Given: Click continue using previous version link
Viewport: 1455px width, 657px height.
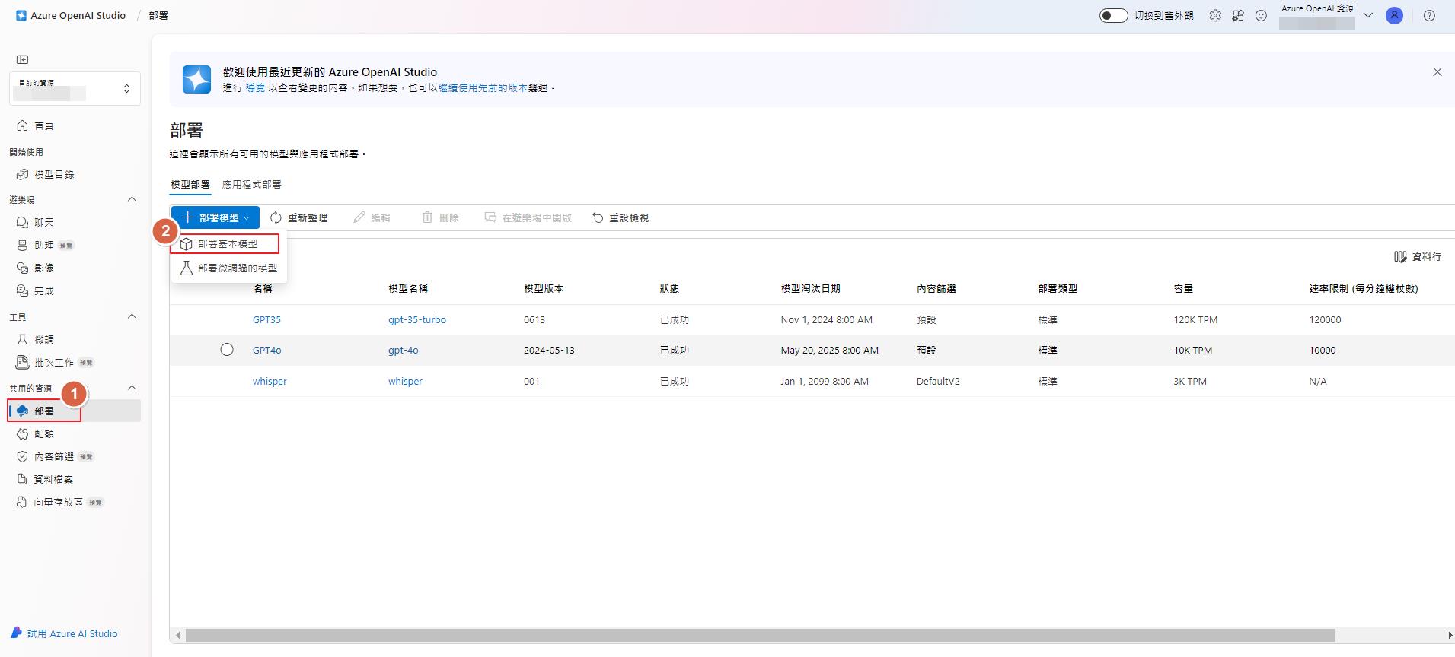Looking at the screenshot, I should 483,88.
